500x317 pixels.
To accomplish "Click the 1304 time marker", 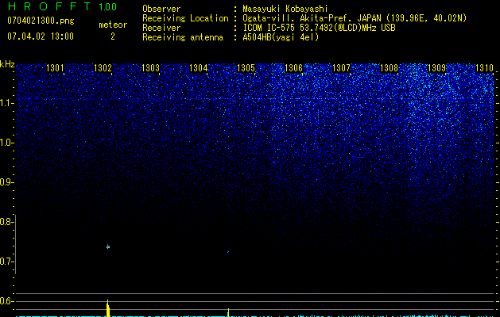I will click(x=199, y=68).
